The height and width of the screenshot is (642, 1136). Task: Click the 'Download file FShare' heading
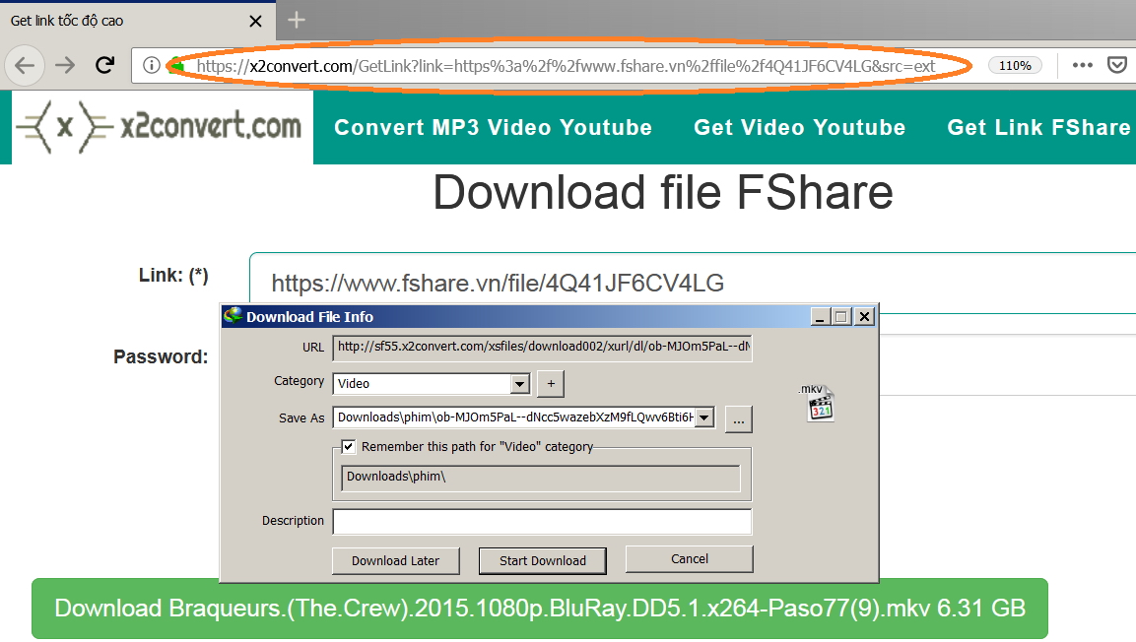(662, 193)
